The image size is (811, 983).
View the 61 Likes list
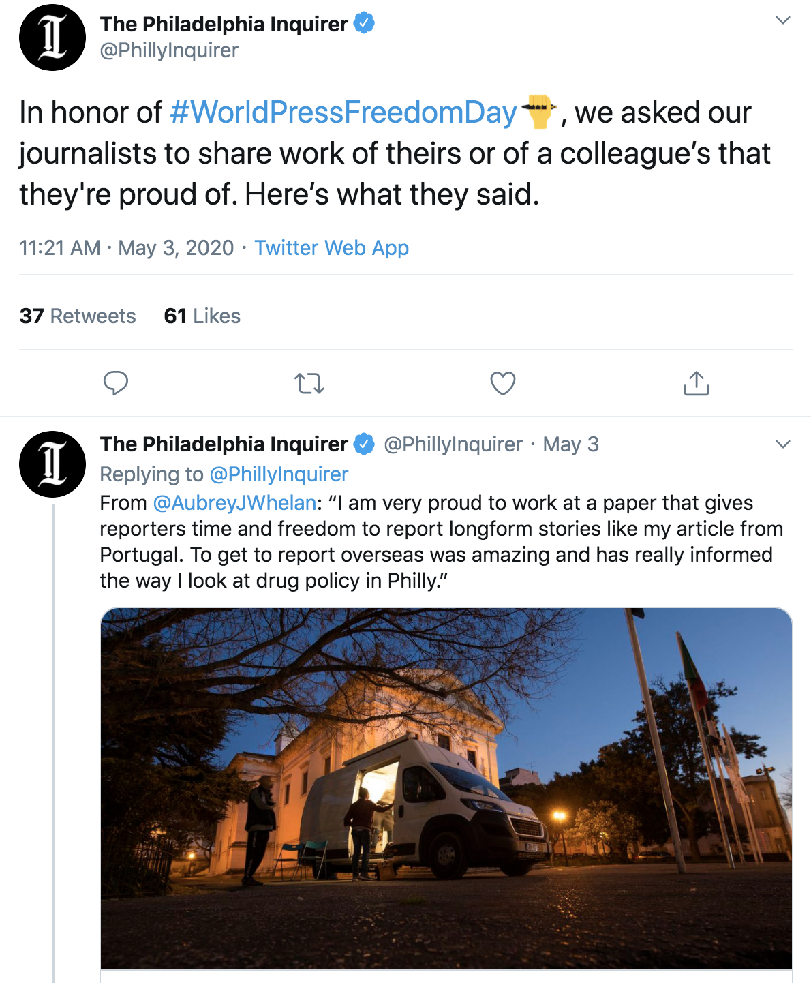[202, 316]
